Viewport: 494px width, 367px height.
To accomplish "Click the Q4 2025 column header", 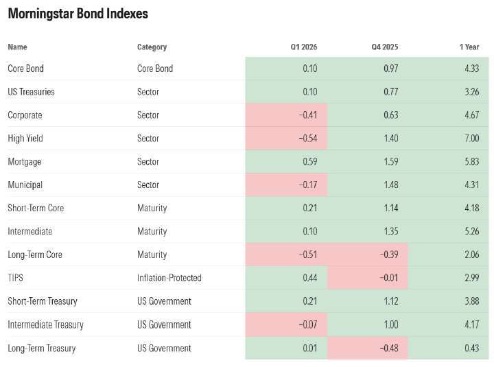I will tap(385, 47).
